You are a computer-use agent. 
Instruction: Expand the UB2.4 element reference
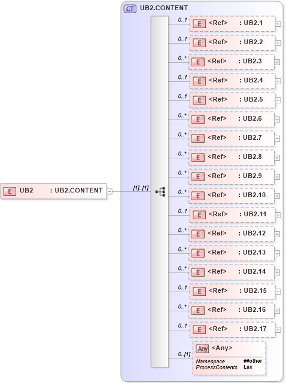tap(278, 81)
